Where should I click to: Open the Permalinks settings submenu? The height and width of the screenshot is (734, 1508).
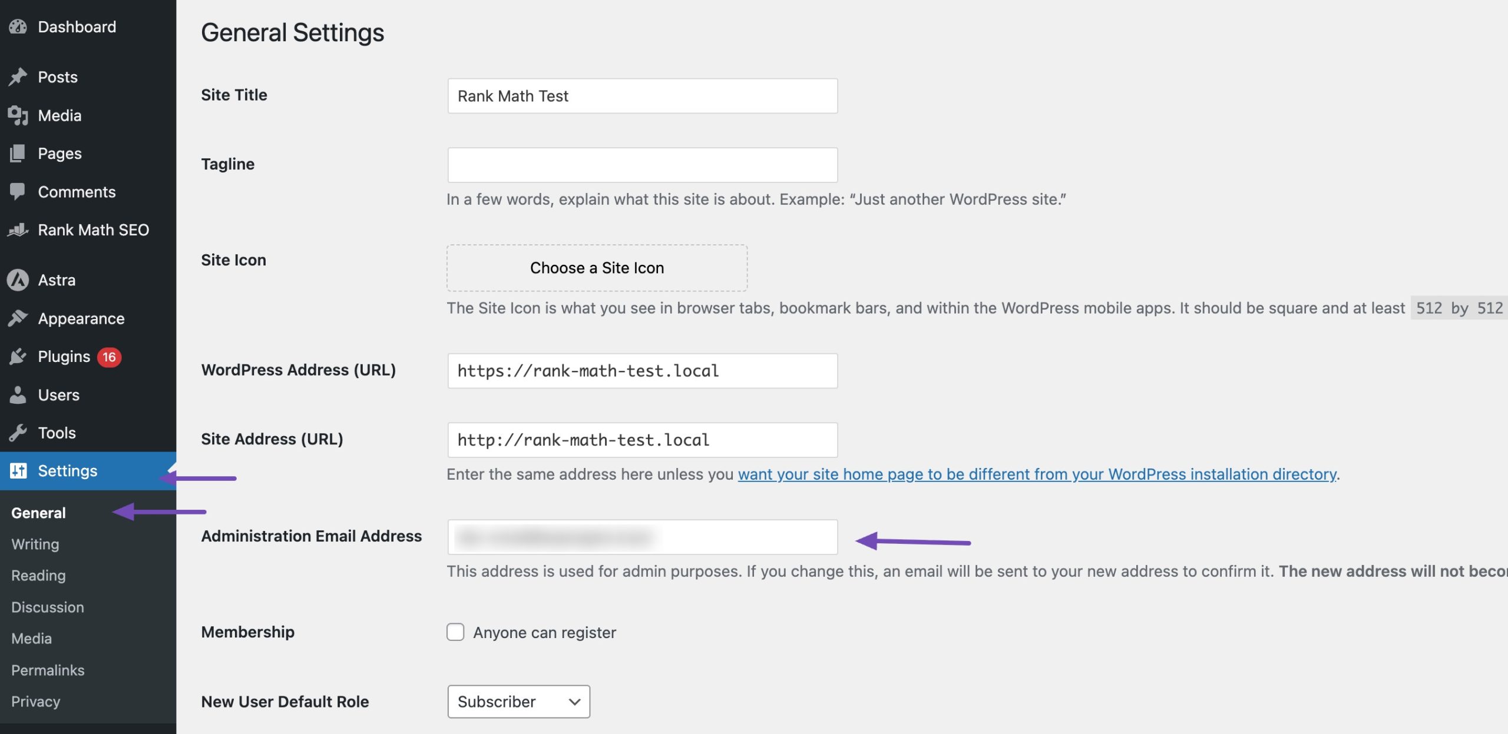point(48,670)
